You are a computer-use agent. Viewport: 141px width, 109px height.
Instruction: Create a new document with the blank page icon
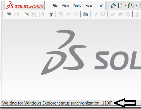(120, 6)
